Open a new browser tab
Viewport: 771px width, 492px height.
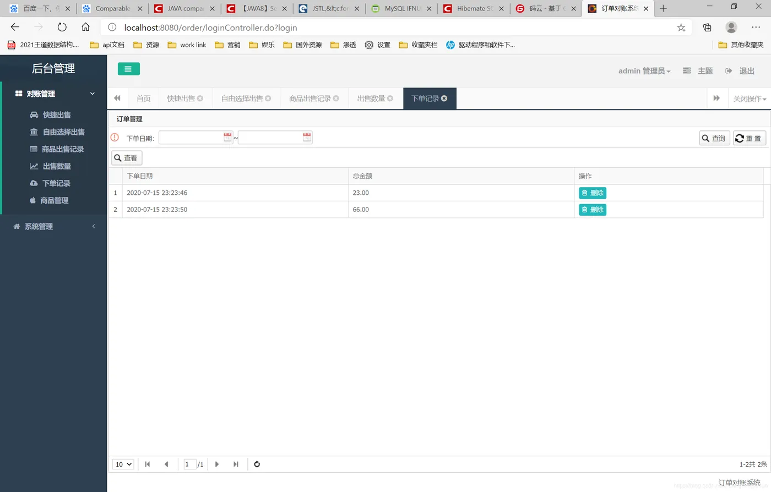tap(663, 8)
